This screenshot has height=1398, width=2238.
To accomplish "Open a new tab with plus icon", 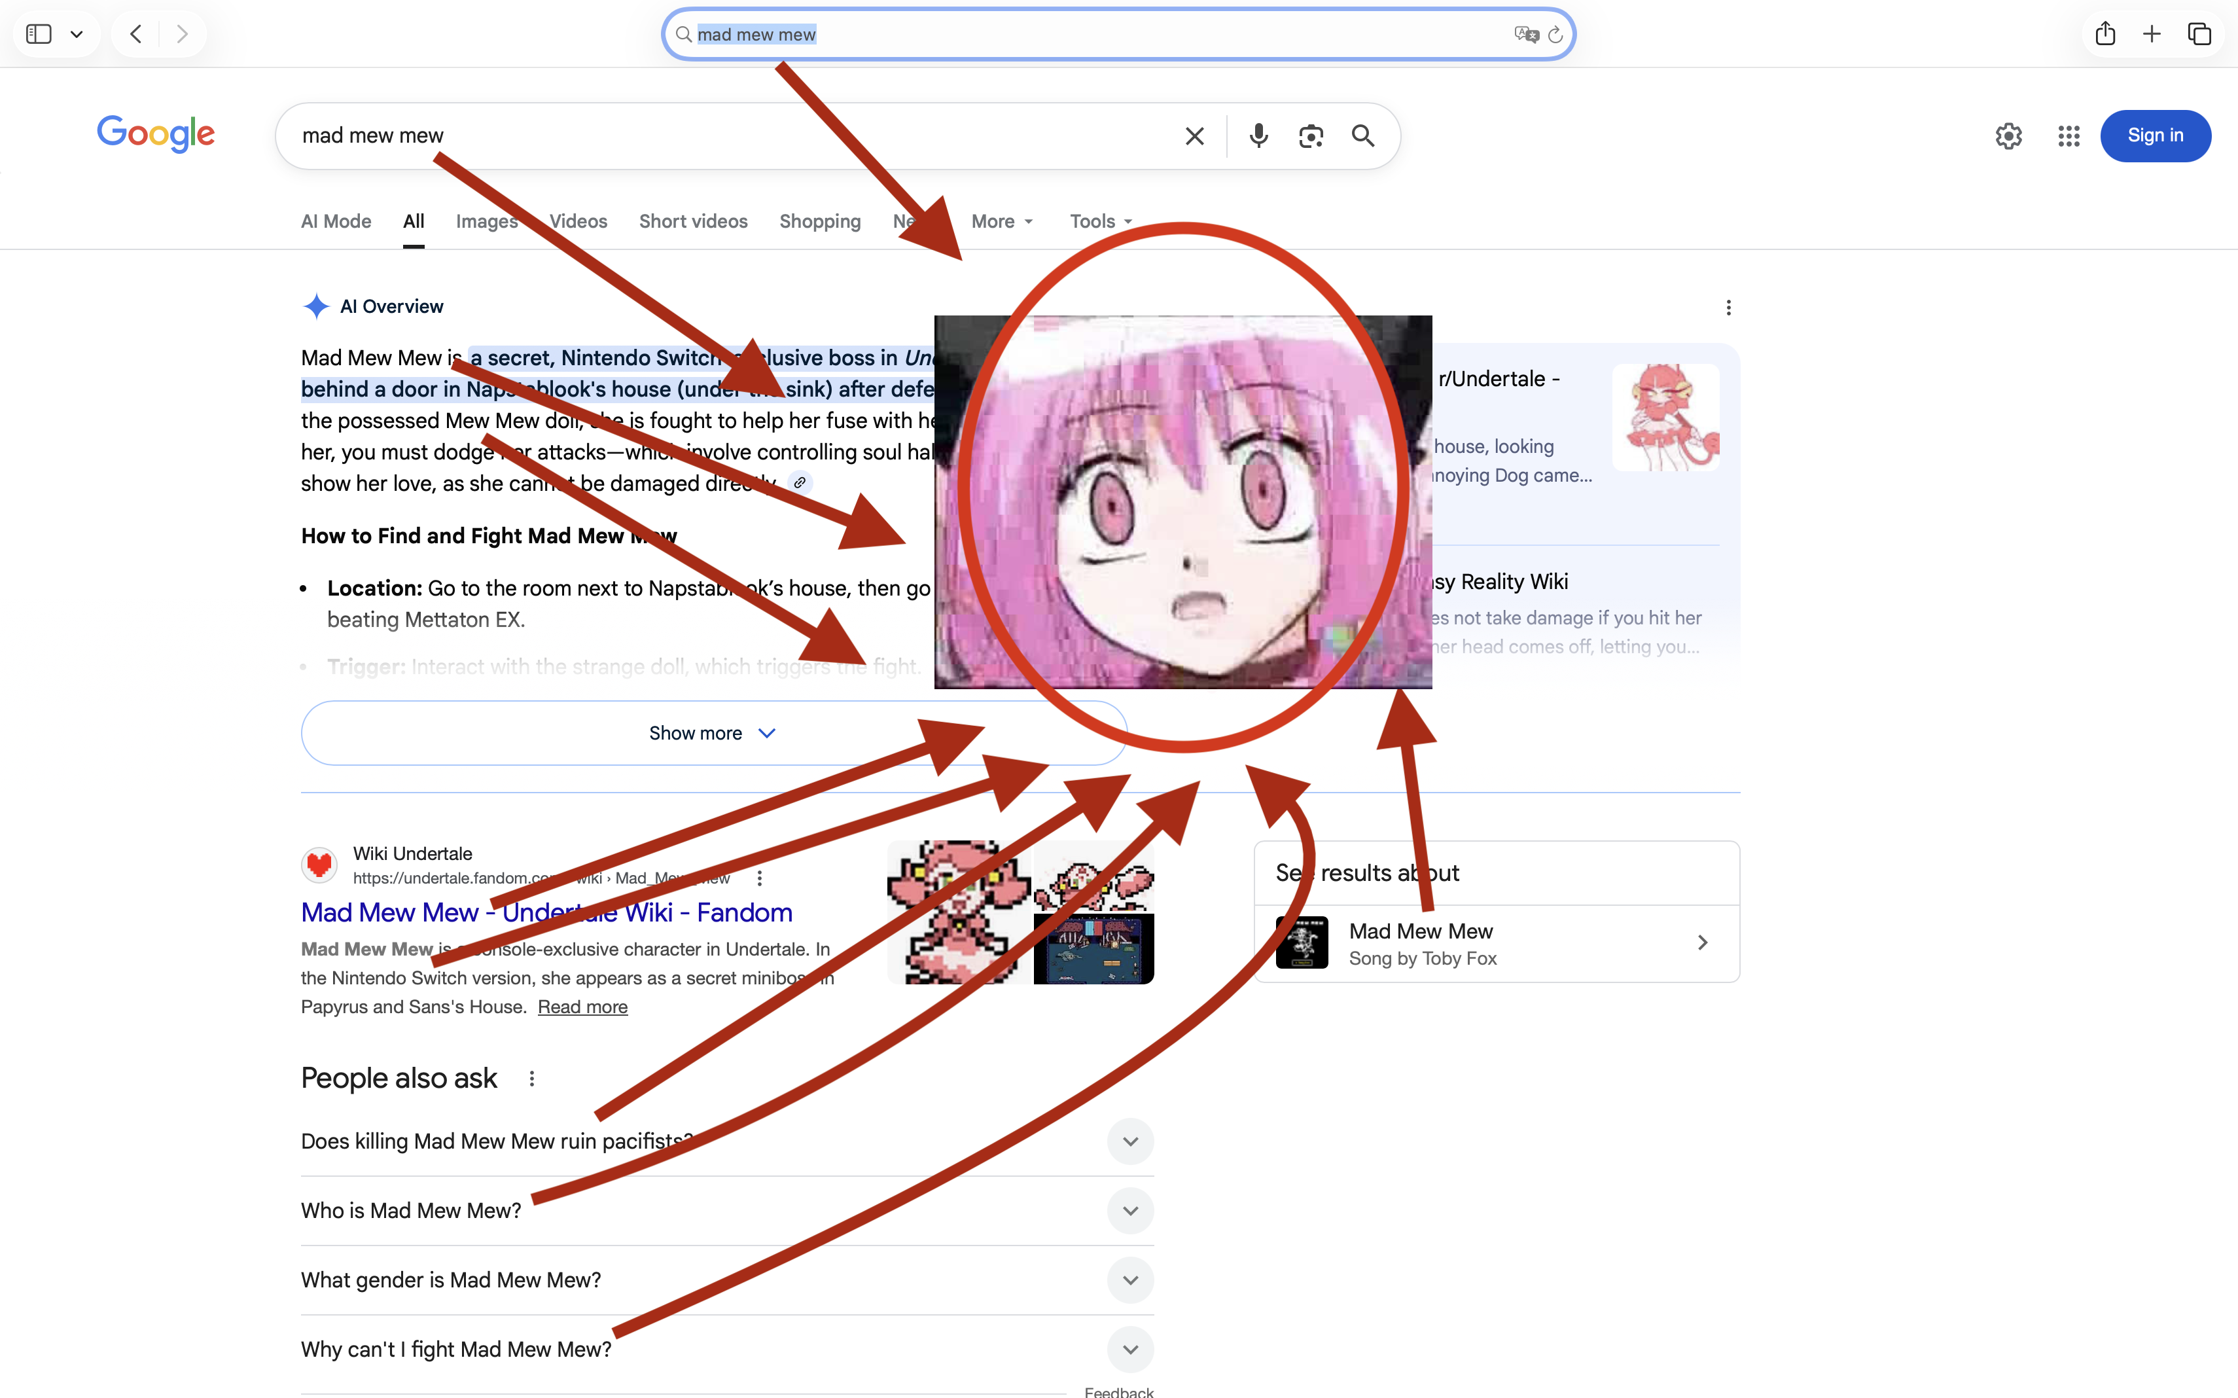I will click(x=2152, y=34).
